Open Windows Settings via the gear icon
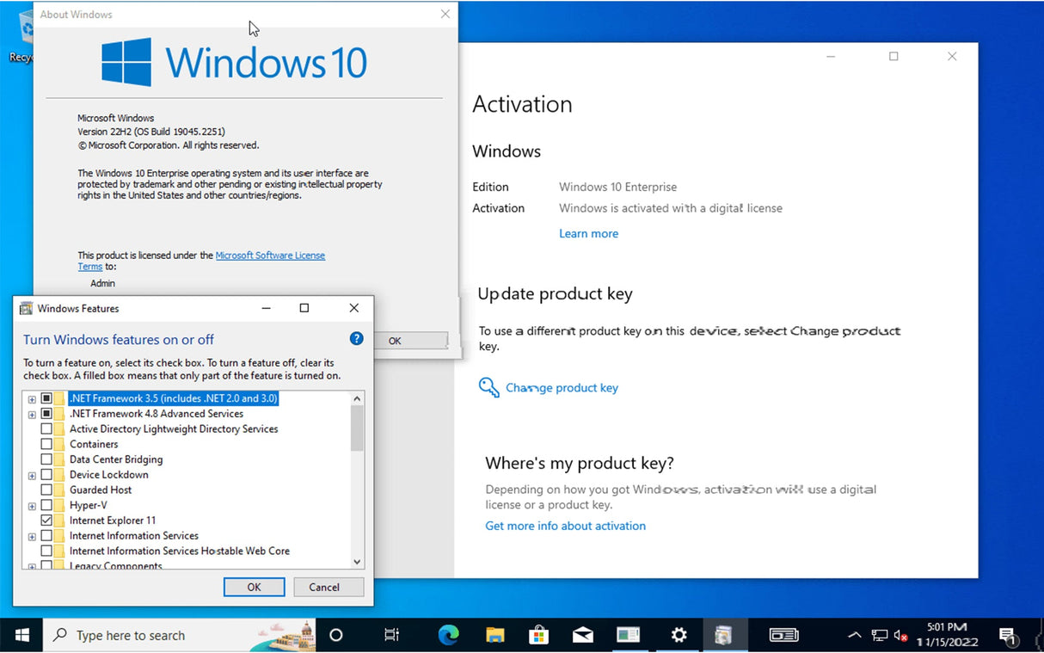 679,635
